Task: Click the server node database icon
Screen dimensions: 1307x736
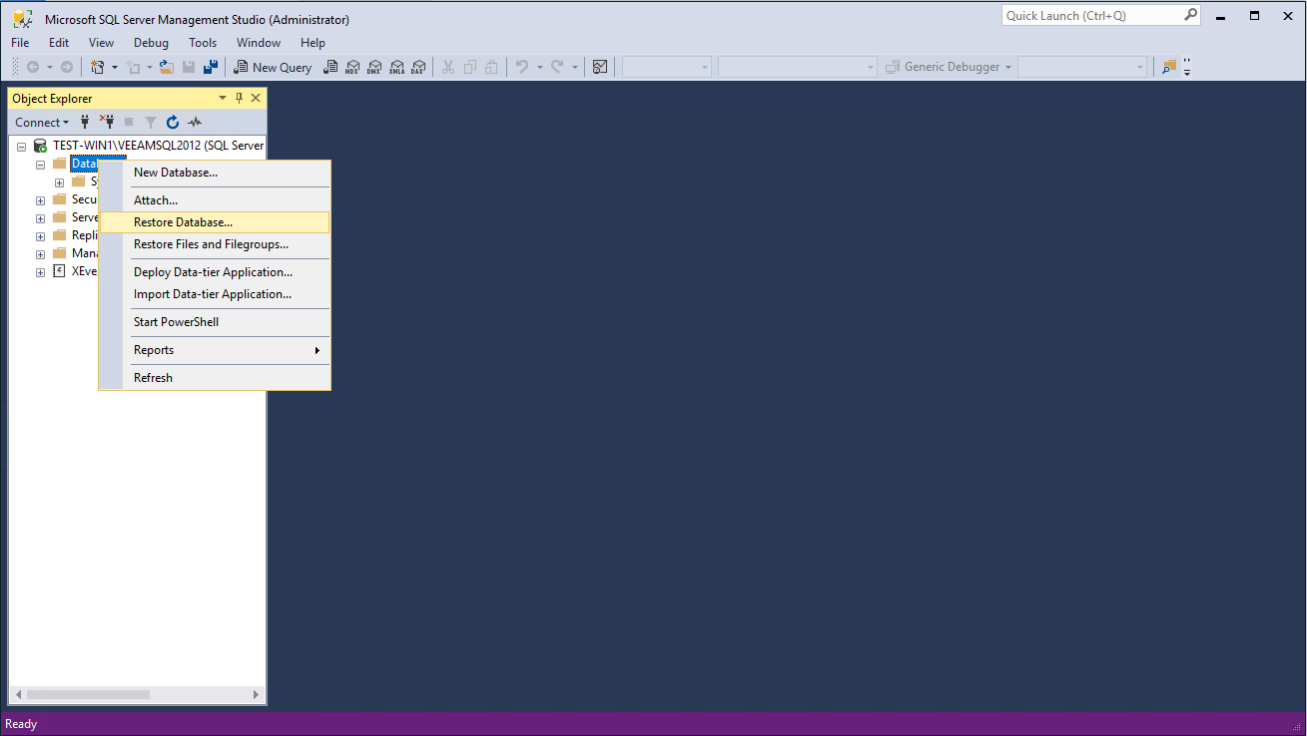Action: coord(41,146)
